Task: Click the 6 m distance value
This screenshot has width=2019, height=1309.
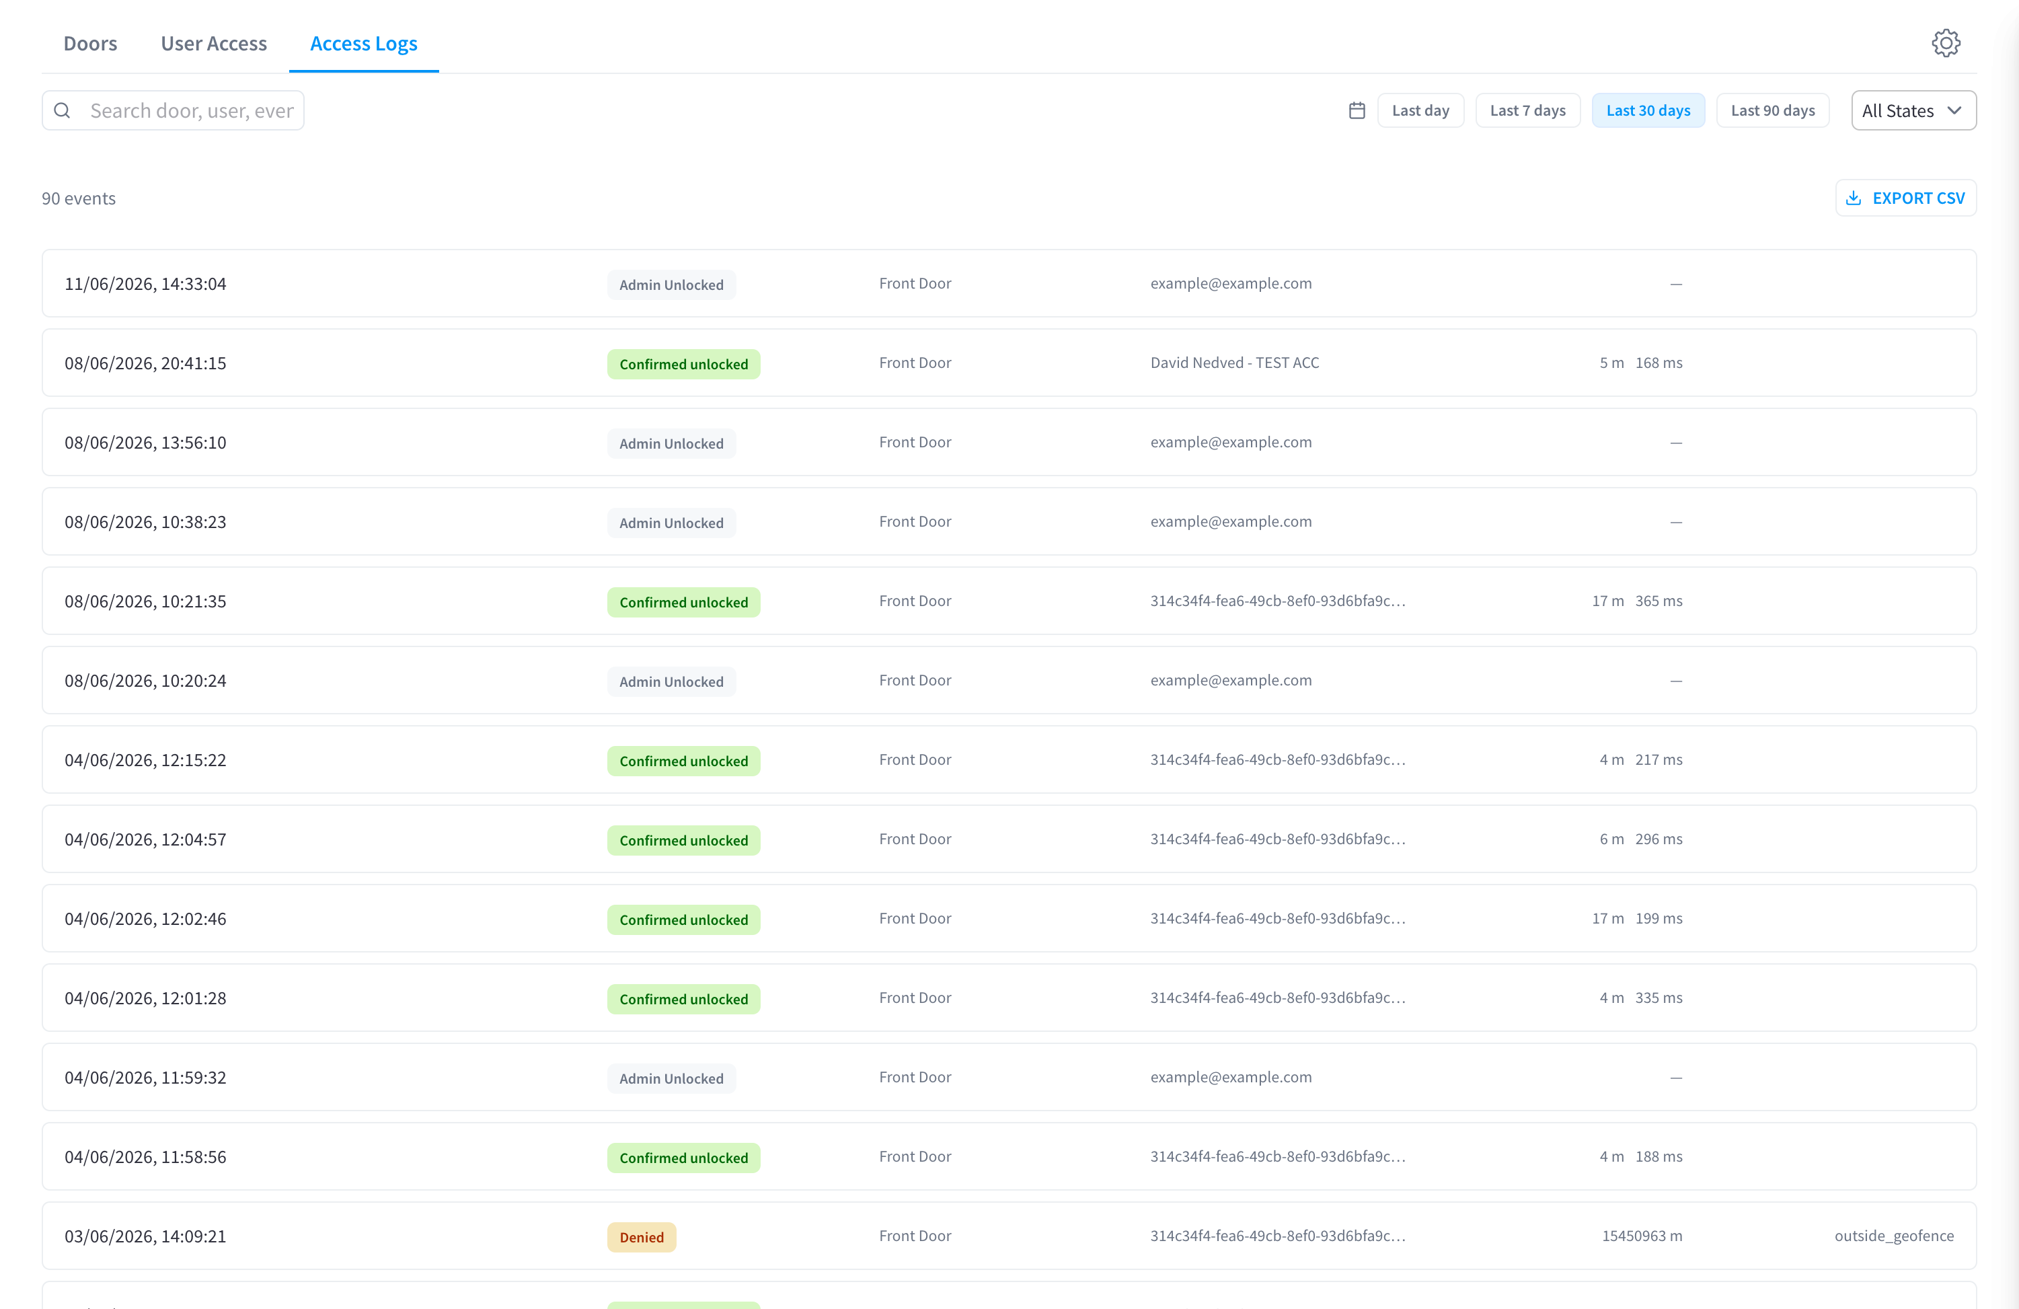Action: click(x=1612, y=839)
